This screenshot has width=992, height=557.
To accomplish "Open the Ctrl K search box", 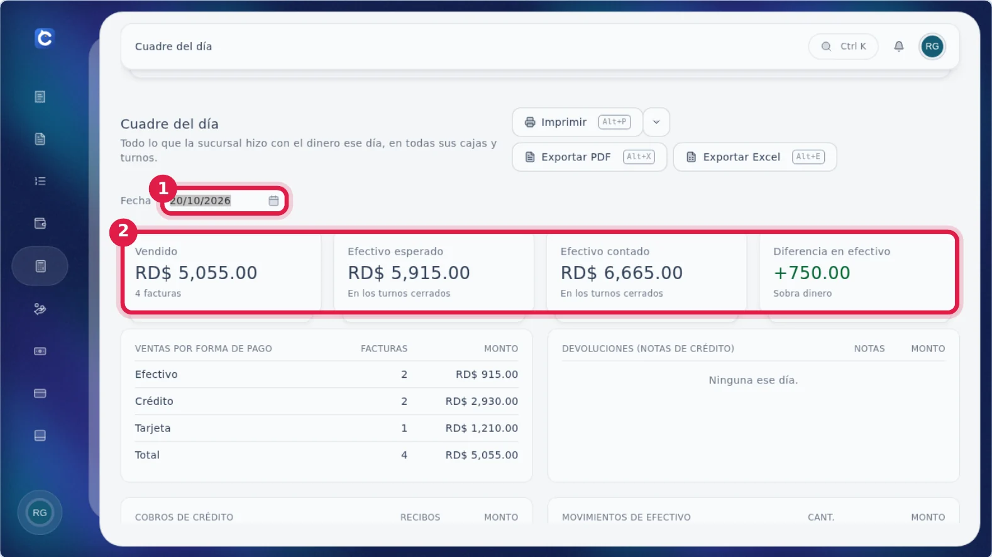I will [x=843, y=47].
